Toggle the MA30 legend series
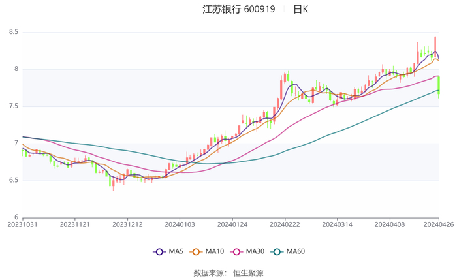 tap(247, 251)
